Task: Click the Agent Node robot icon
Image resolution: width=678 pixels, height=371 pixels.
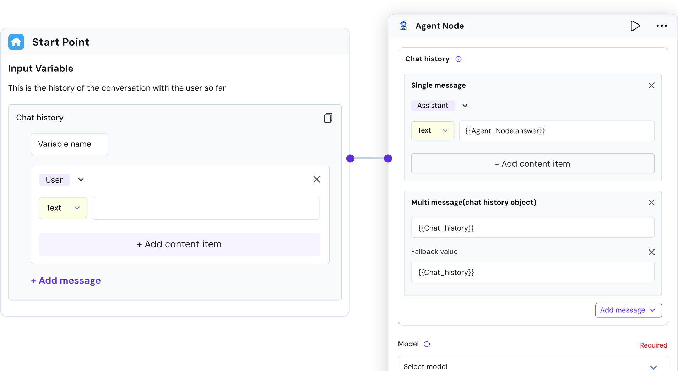Action: click(x=403, y=26)
